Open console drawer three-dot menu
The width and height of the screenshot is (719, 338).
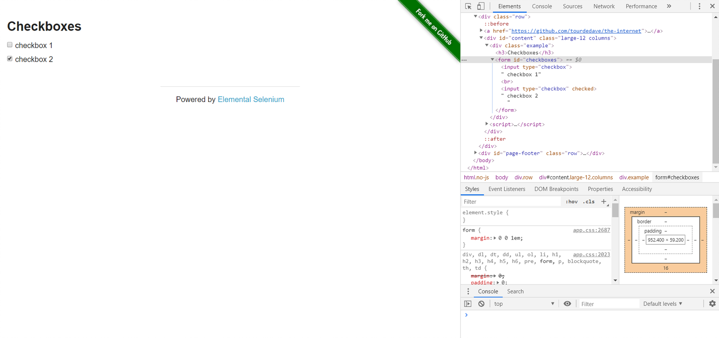[468, 291]
